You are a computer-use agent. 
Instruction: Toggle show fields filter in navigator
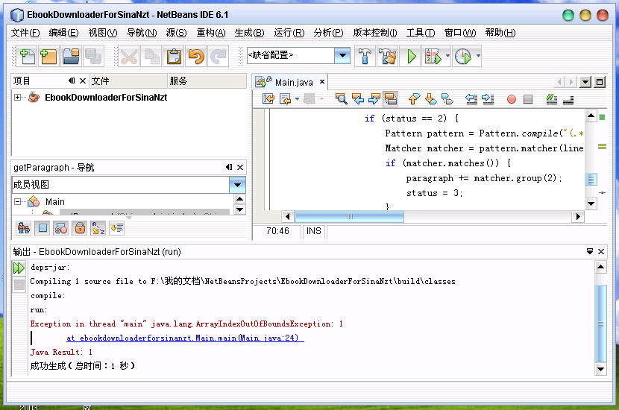coord(43,228)
